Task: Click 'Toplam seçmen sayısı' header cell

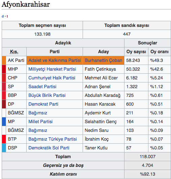Action: click(x=42, y=25)
